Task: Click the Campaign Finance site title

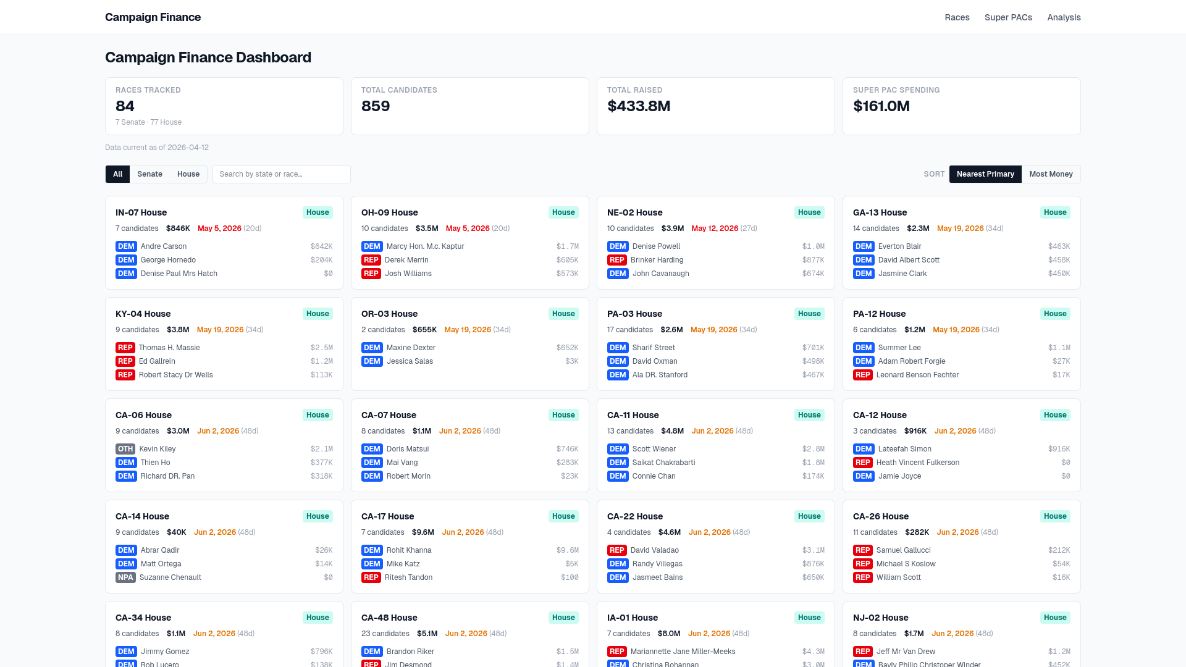Action: click(x=153, y=17)
